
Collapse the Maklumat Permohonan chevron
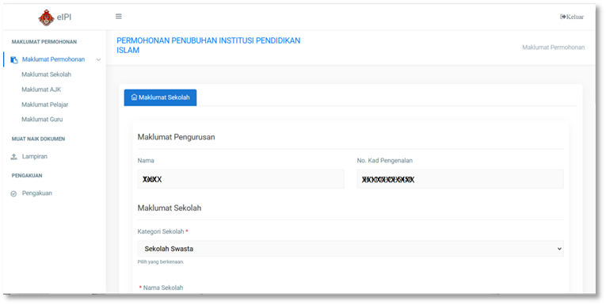[98, 59]
